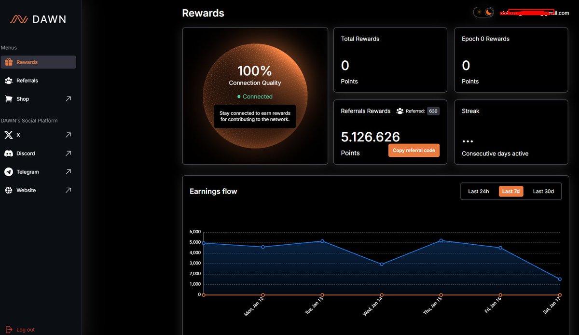
Task: Click the gift icon beside Rewards
Action: 9,62
